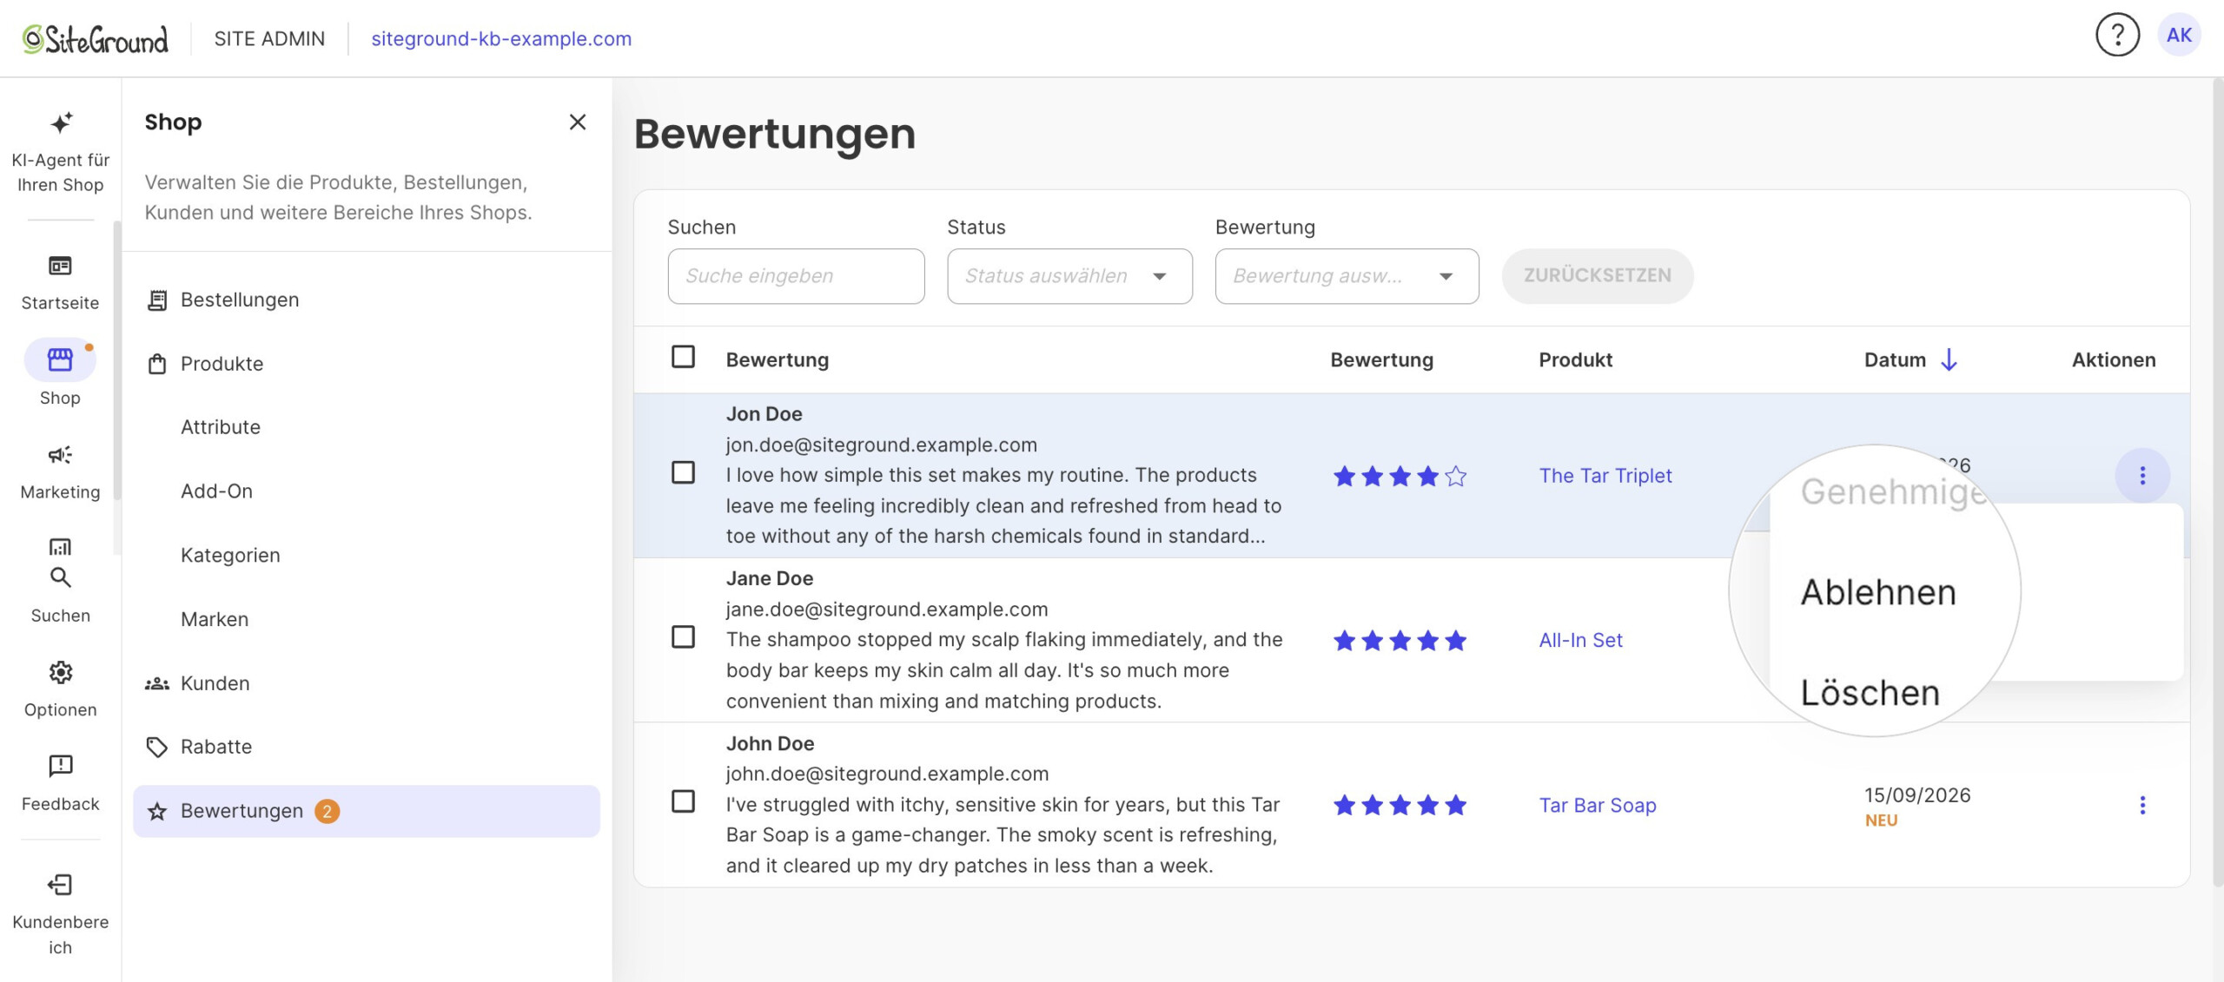Click the SiteGround logo
Viewport: 2224px width, 982px height.
[x=96, y=39]
